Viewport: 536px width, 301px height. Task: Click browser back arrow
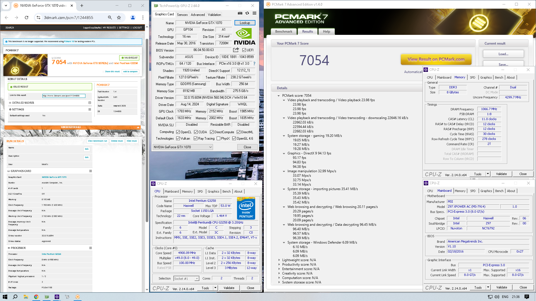(x=6, y=18)
